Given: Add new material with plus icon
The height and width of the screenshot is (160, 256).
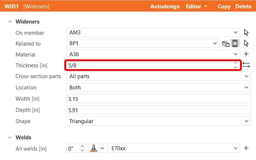Looking at the screenshot, I should pyautogui.click(x=246, y=54).
